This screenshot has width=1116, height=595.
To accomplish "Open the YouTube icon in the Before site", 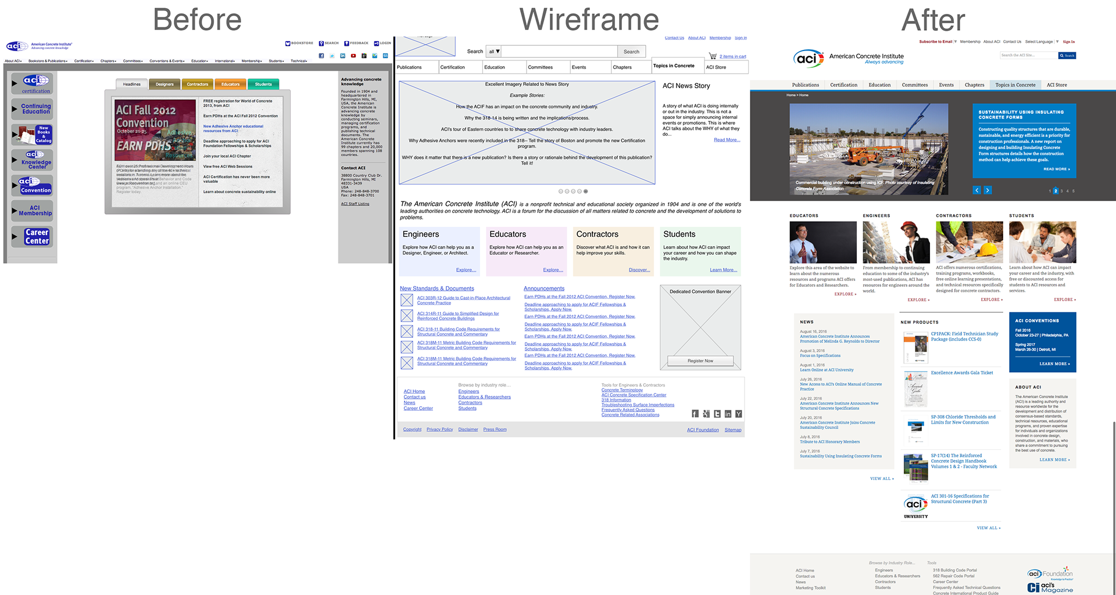I will tap(353, 56).
